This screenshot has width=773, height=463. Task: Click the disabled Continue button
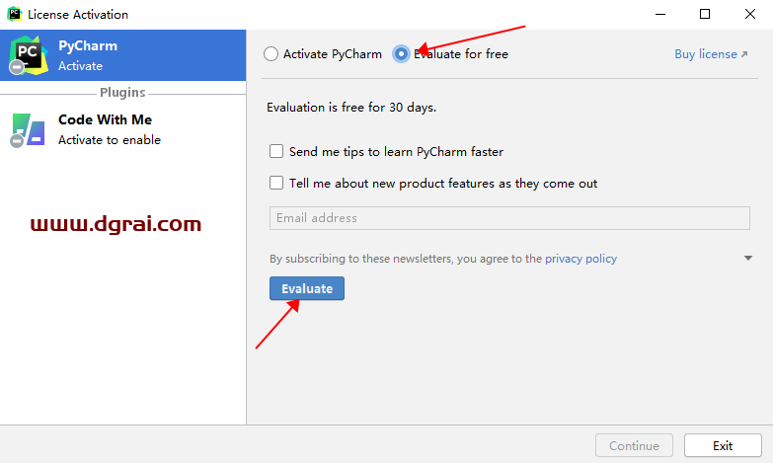pos(634,446)
